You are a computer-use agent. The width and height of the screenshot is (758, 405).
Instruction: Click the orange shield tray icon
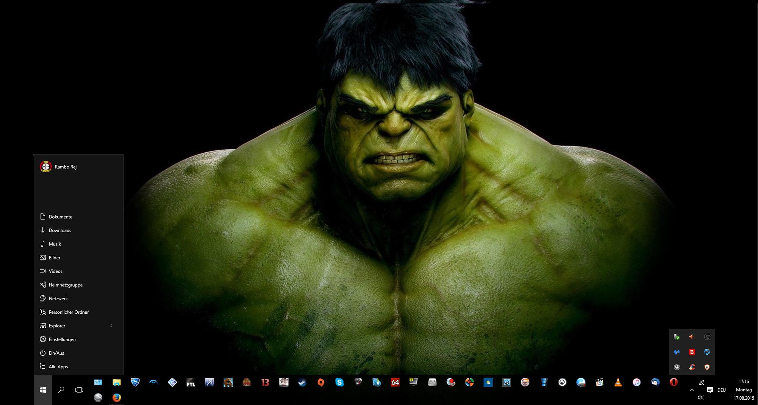click(707, 367)
